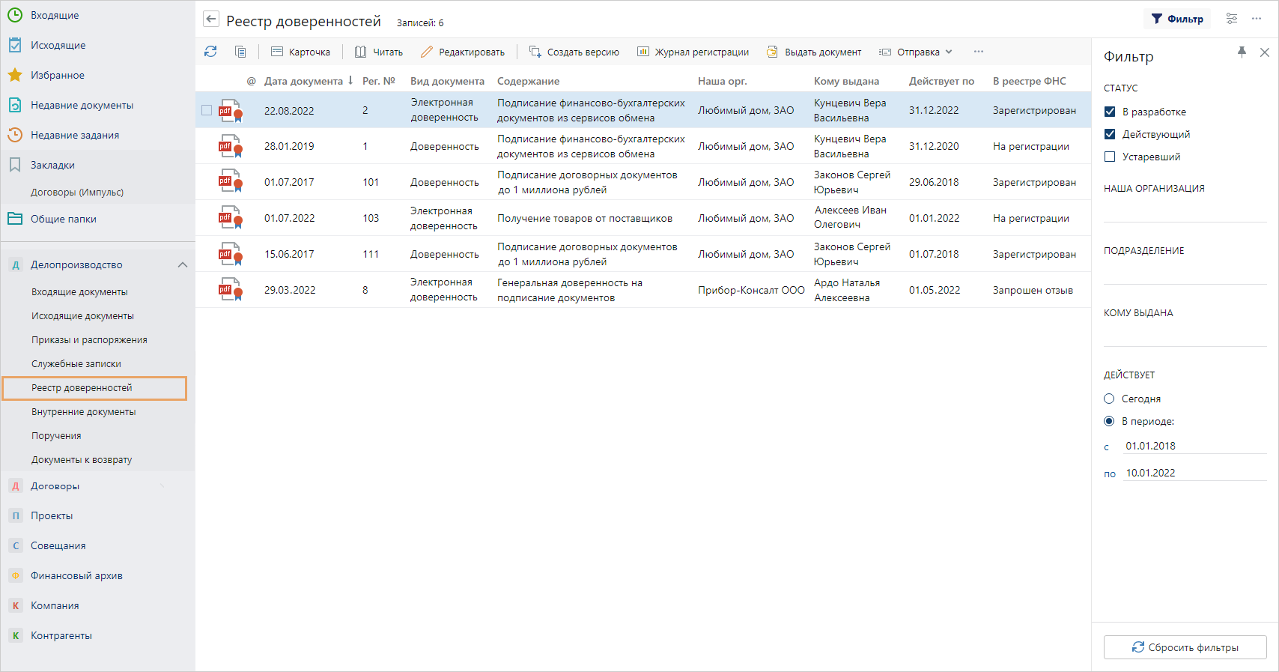1279x672 pixels.
Task: Click the «Создать версию» toolbar button
Action: 574,52
